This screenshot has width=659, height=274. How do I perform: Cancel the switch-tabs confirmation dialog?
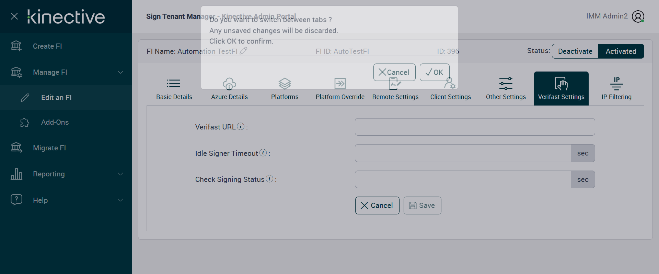pos(394,72)
